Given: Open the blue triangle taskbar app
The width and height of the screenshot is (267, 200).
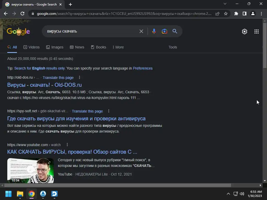Looking at the screenshot, I should [x=43, y=194].
